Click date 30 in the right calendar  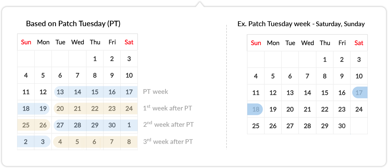(342, 126)
